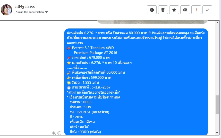Click text '* เงื่อนไขเป็นไปตามที่บริษัทกำหนด'
Image resolution: width=221 pixels, height=138 pixels.
(93, 97)
